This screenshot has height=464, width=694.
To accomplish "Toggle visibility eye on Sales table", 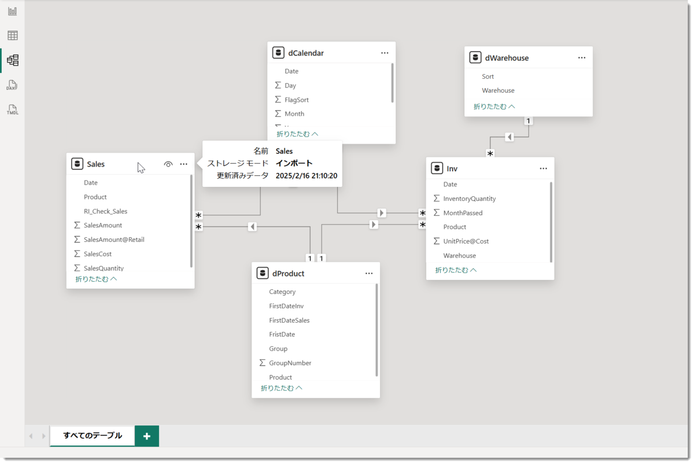I will pos(168,164).
